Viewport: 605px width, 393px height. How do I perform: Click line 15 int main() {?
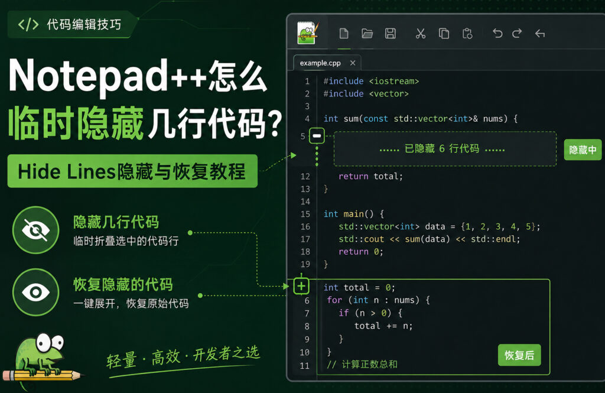(354, 214)
